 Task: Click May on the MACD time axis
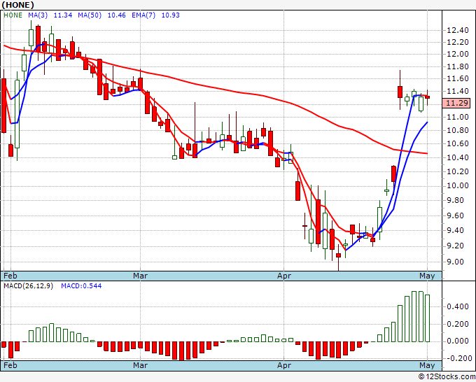point(427,365)
